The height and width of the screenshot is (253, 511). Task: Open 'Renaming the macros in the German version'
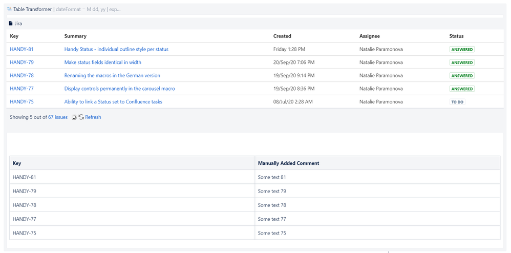pos(112,76)
